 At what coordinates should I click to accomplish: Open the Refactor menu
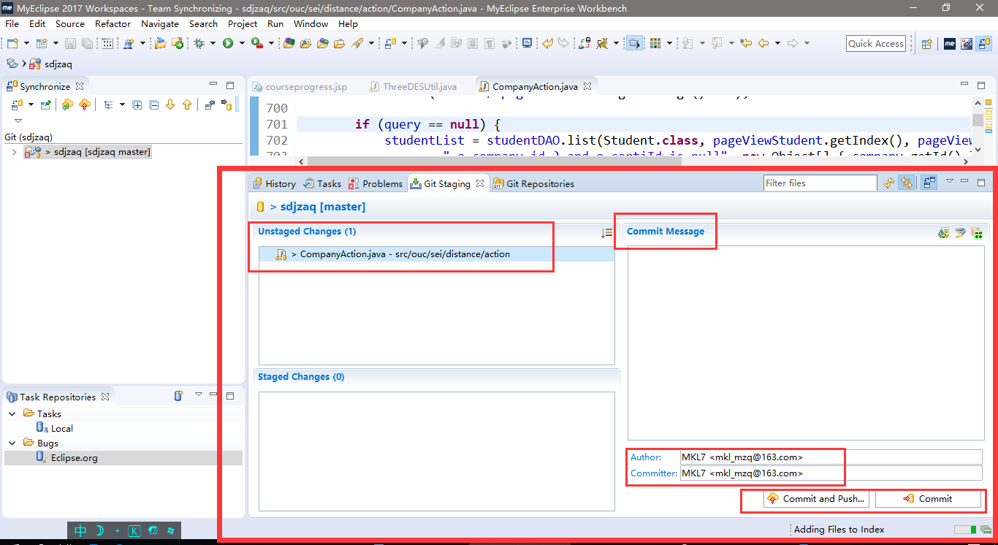click(x=113, y=23)
